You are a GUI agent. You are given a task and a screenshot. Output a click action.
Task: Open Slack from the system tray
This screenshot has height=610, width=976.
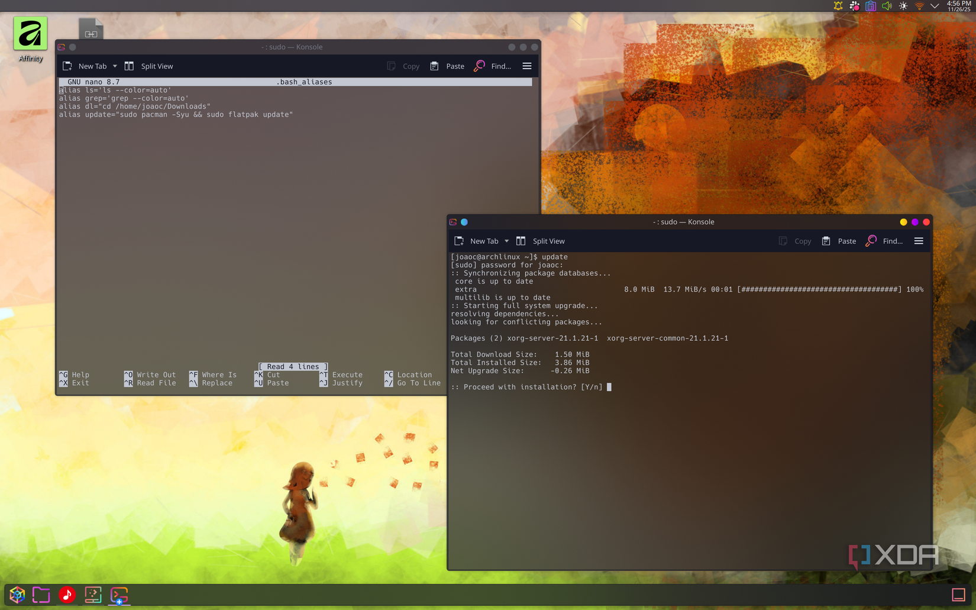coord(854,6)
